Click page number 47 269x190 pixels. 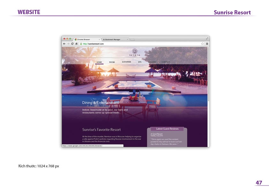click(259, 183)
